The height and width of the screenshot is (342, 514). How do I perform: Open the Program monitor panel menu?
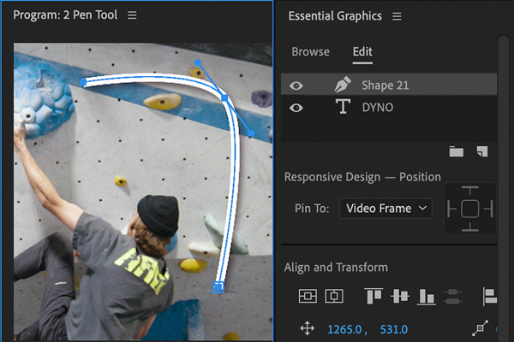(132, 15)
